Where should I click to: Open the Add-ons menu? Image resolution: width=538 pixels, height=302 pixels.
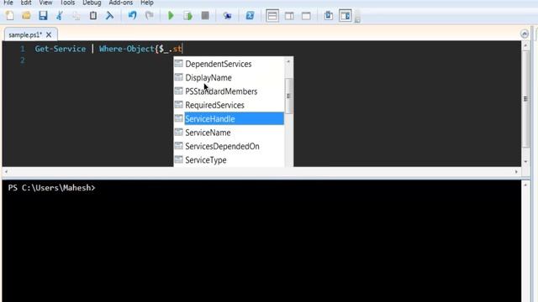121,3
